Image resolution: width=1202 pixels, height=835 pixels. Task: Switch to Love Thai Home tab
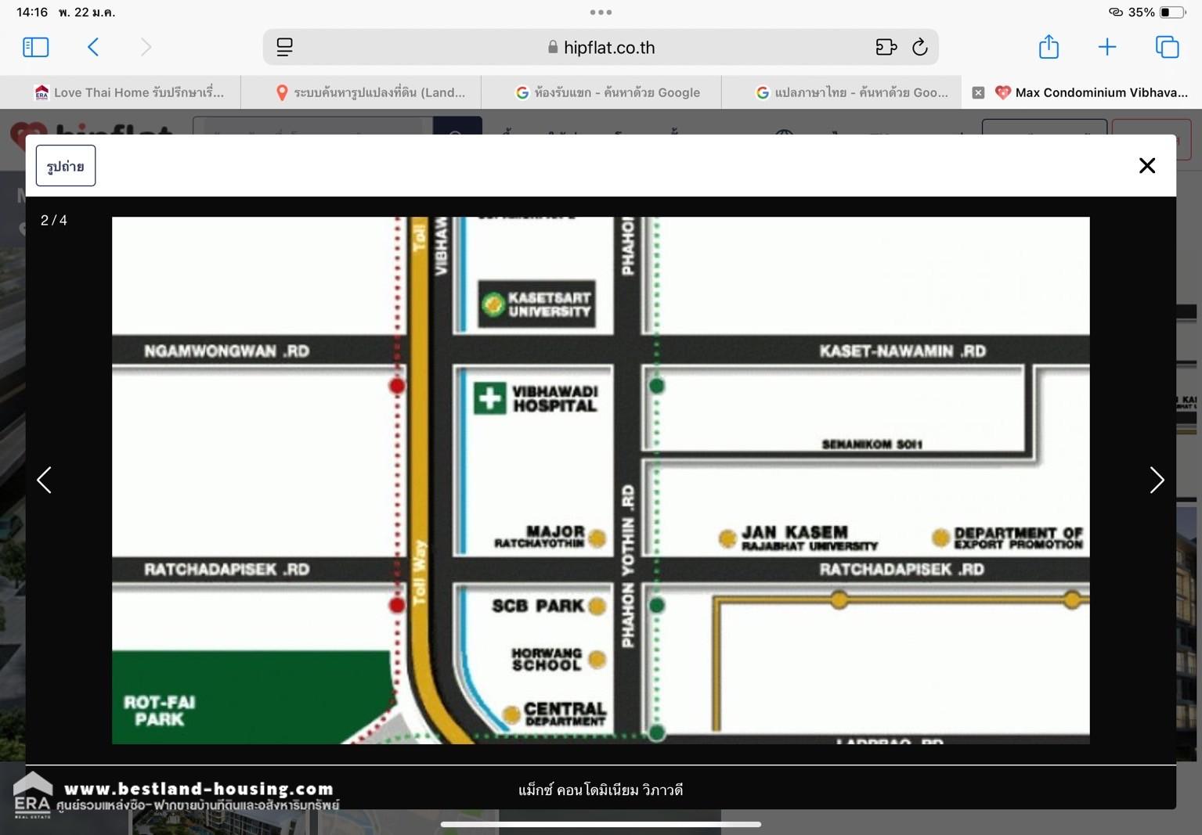(121, 92)
